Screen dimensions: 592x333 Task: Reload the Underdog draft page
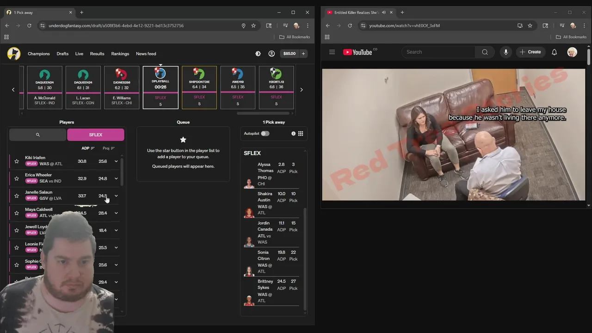coord(29,25)
